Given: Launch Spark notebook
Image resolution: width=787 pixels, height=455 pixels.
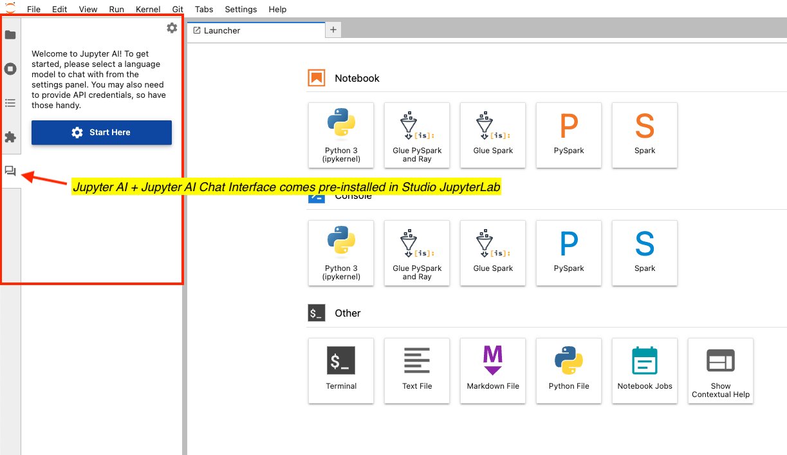Looking at the screenshot, I should point(645,136).
